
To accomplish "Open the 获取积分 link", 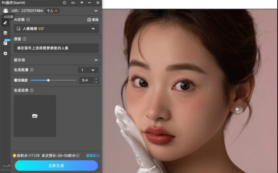I will [92, 155].
